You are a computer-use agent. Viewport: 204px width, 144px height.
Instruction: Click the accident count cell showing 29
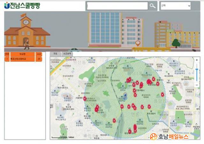39,59
